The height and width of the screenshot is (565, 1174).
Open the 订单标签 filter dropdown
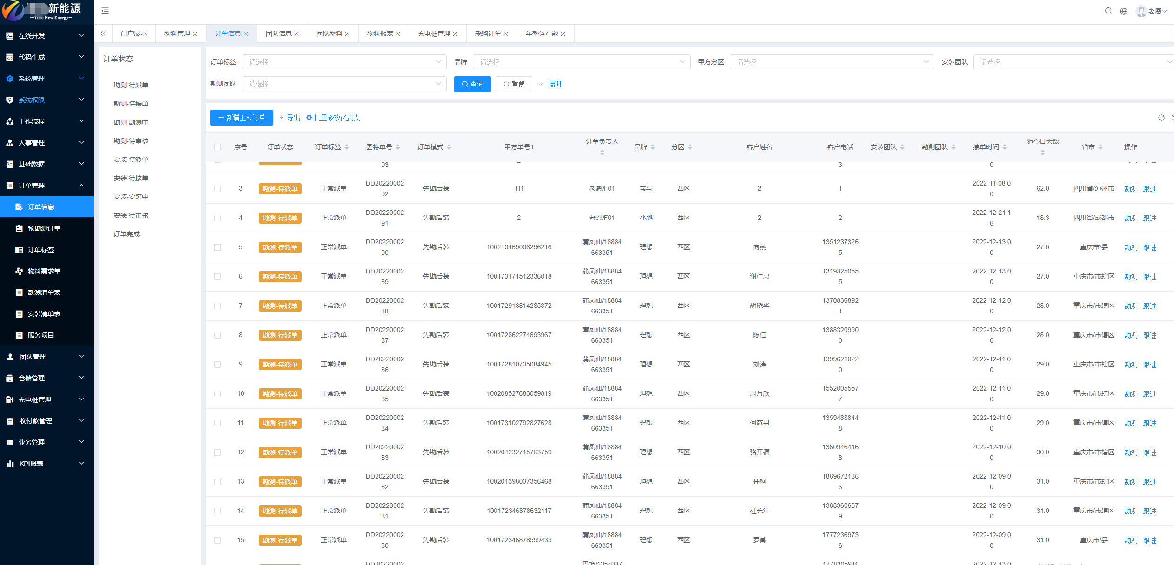click(x=344, y=62)
